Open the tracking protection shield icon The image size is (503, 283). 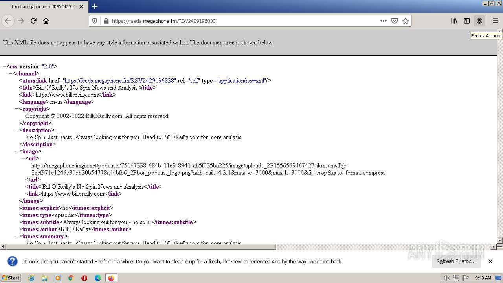95,21
